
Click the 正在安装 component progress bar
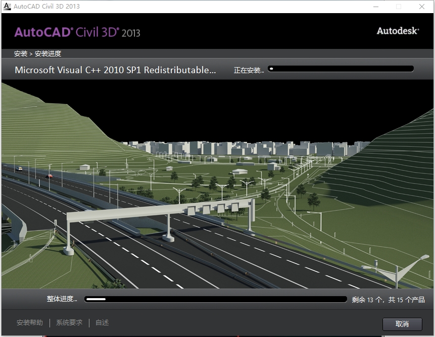pos(341,69)
